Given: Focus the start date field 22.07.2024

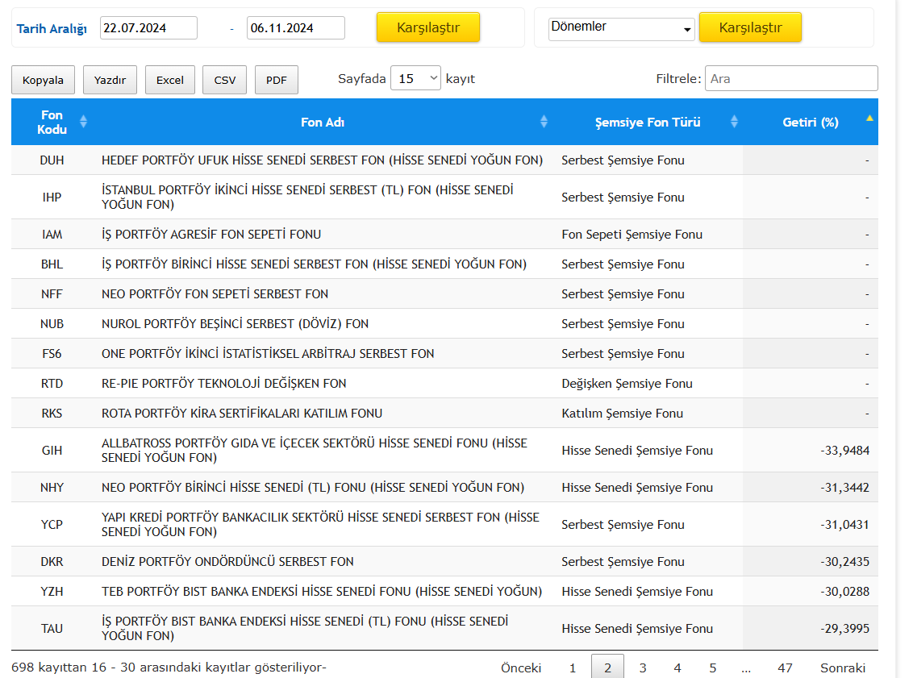Looking at the screenshot, I should click(x=148, y=28).
